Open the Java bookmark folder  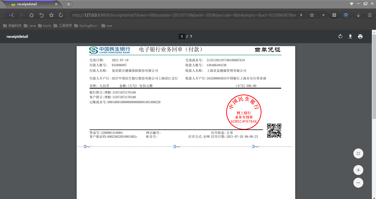[x=30, y=26]
